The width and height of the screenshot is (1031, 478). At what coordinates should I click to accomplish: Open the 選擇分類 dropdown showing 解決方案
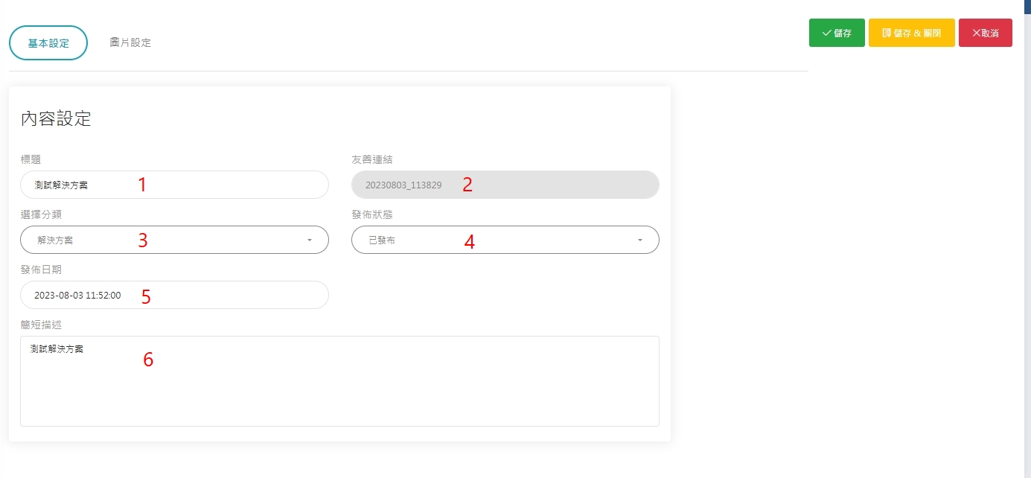click(164, 240)
